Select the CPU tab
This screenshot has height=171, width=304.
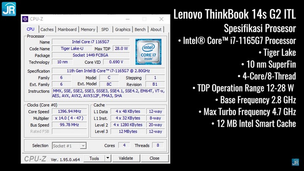30,29
